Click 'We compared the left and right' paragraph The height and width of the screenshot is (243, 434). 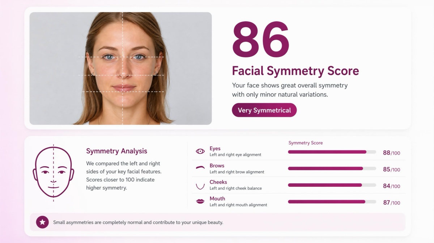tap(124, 176)
